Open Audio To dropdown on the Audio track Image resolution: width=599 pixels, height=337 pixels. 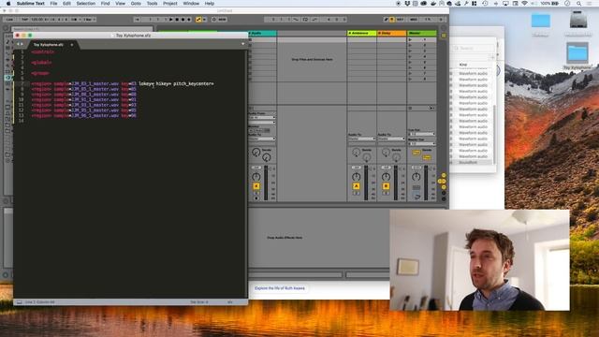(x=262, y=139)
